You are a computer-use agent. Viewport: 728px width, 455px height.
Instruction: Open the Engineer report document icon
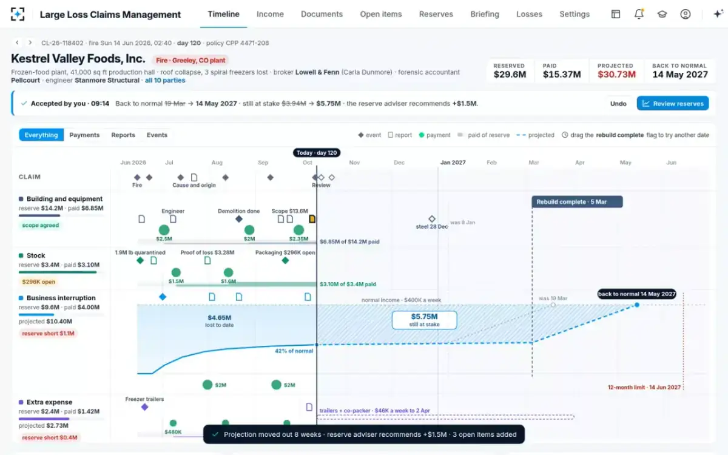[x=173, y=218]
